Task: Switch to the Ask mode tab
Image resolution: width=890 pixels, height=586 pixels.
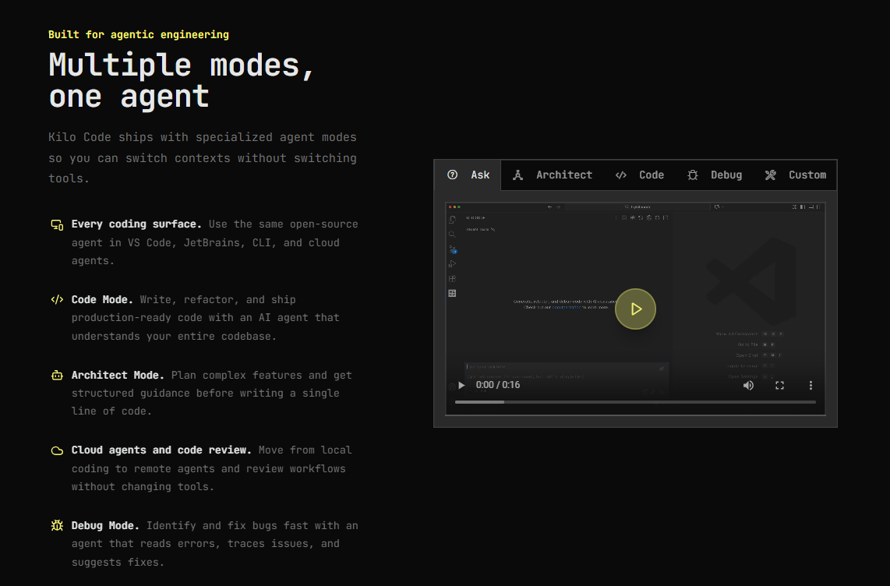Action: tap(468, 175)
